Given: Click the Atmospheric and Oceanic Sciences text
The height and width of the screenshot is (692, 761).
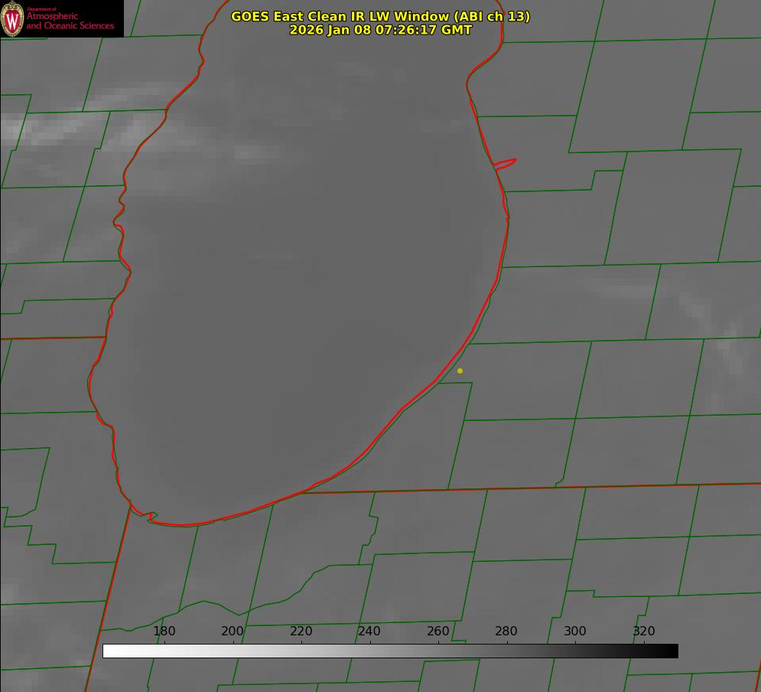Looking at the screenshot, I should pyautogui.click(x=70, y=21).
